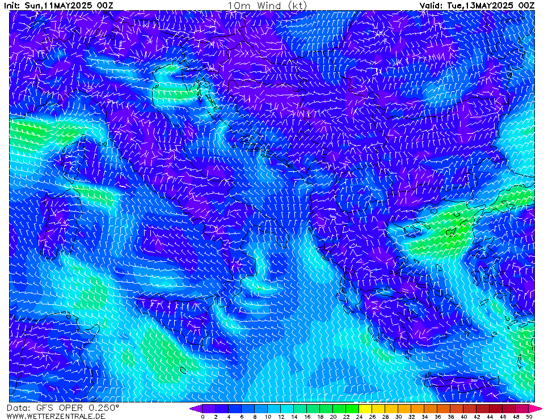The height and width of the screenshot is (420, 544).
Task: Click the 'Init: Sun,11MAY2025 00Z' text
Action: (x=58, y=5)
